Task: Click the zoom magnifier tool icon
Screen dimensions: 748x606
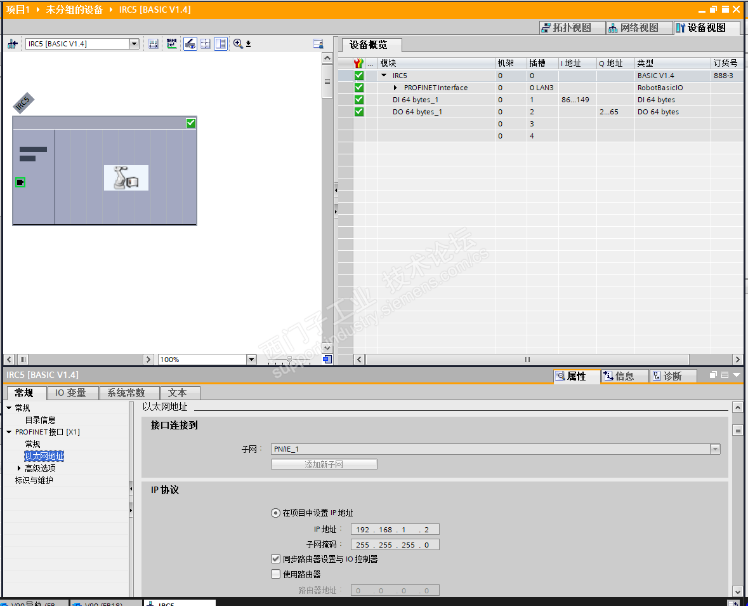Action: [238, 44]
